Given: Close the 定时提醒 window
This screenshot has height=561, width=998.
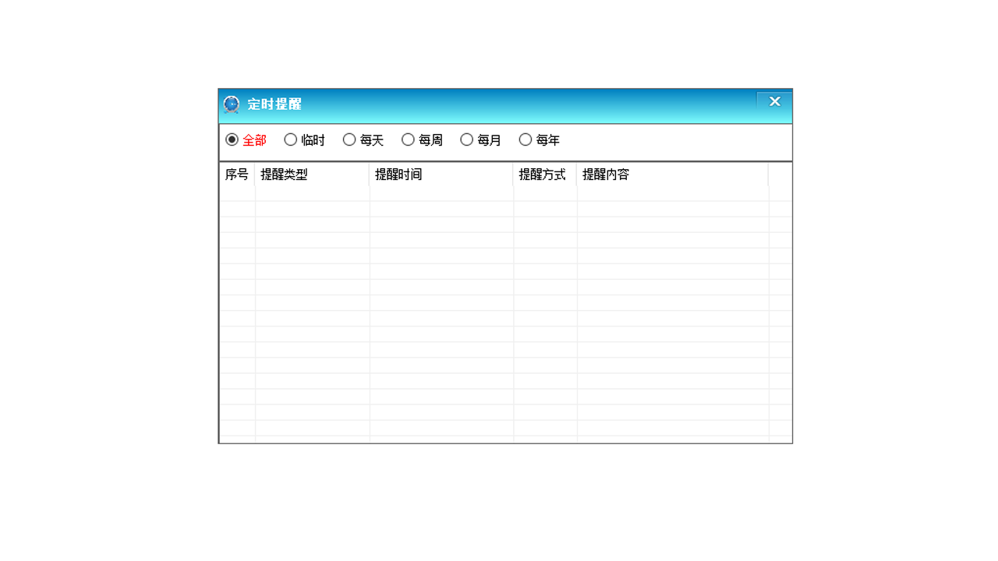Looking at the screenshot, I should [x=774, y=101].
